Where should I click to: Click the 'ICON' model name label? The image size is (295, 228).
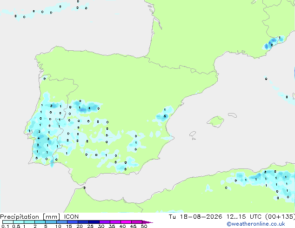tap(71, 217)
